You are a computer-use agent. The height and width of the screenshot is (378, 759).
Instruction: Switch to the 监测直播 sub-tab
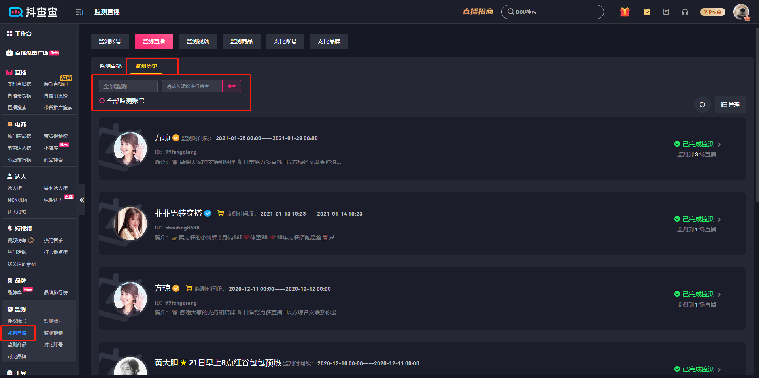coord(111,66)
